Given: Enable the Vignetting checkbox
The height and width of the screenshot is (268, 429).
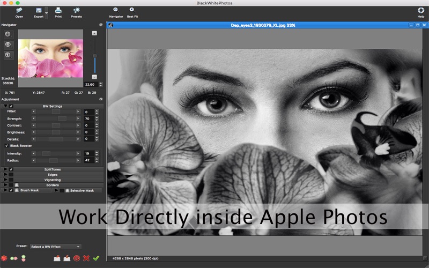Looking at the screenshot, I should point(11,180).
